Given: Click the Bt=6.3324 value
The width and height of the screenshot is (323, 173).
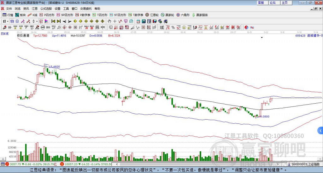Looking at the screenshot, I should click(x=114, y=36).
